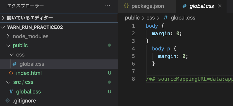Click the public css global.css hash icon
This screenshot has width=233, height=106.
(14, 64)
